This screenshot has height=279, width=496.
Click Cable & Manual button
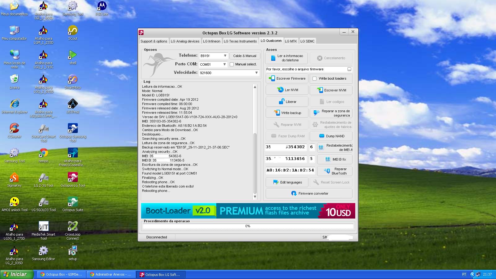[x=245, y=56]
